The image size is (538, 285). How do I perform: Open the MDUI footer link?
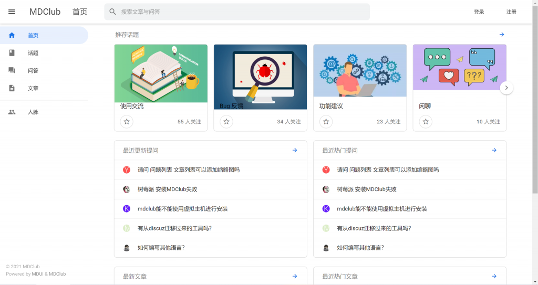pos(37,273)
